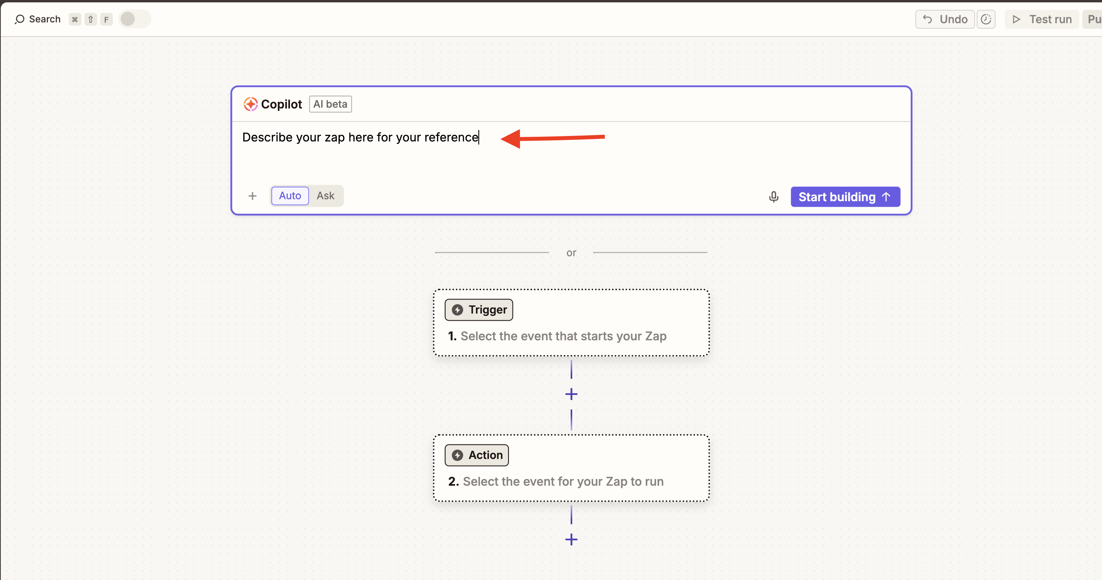Screen dimensions: 1102x580
Task: Click the partially visible Publish button
Action: point(1093,19)
